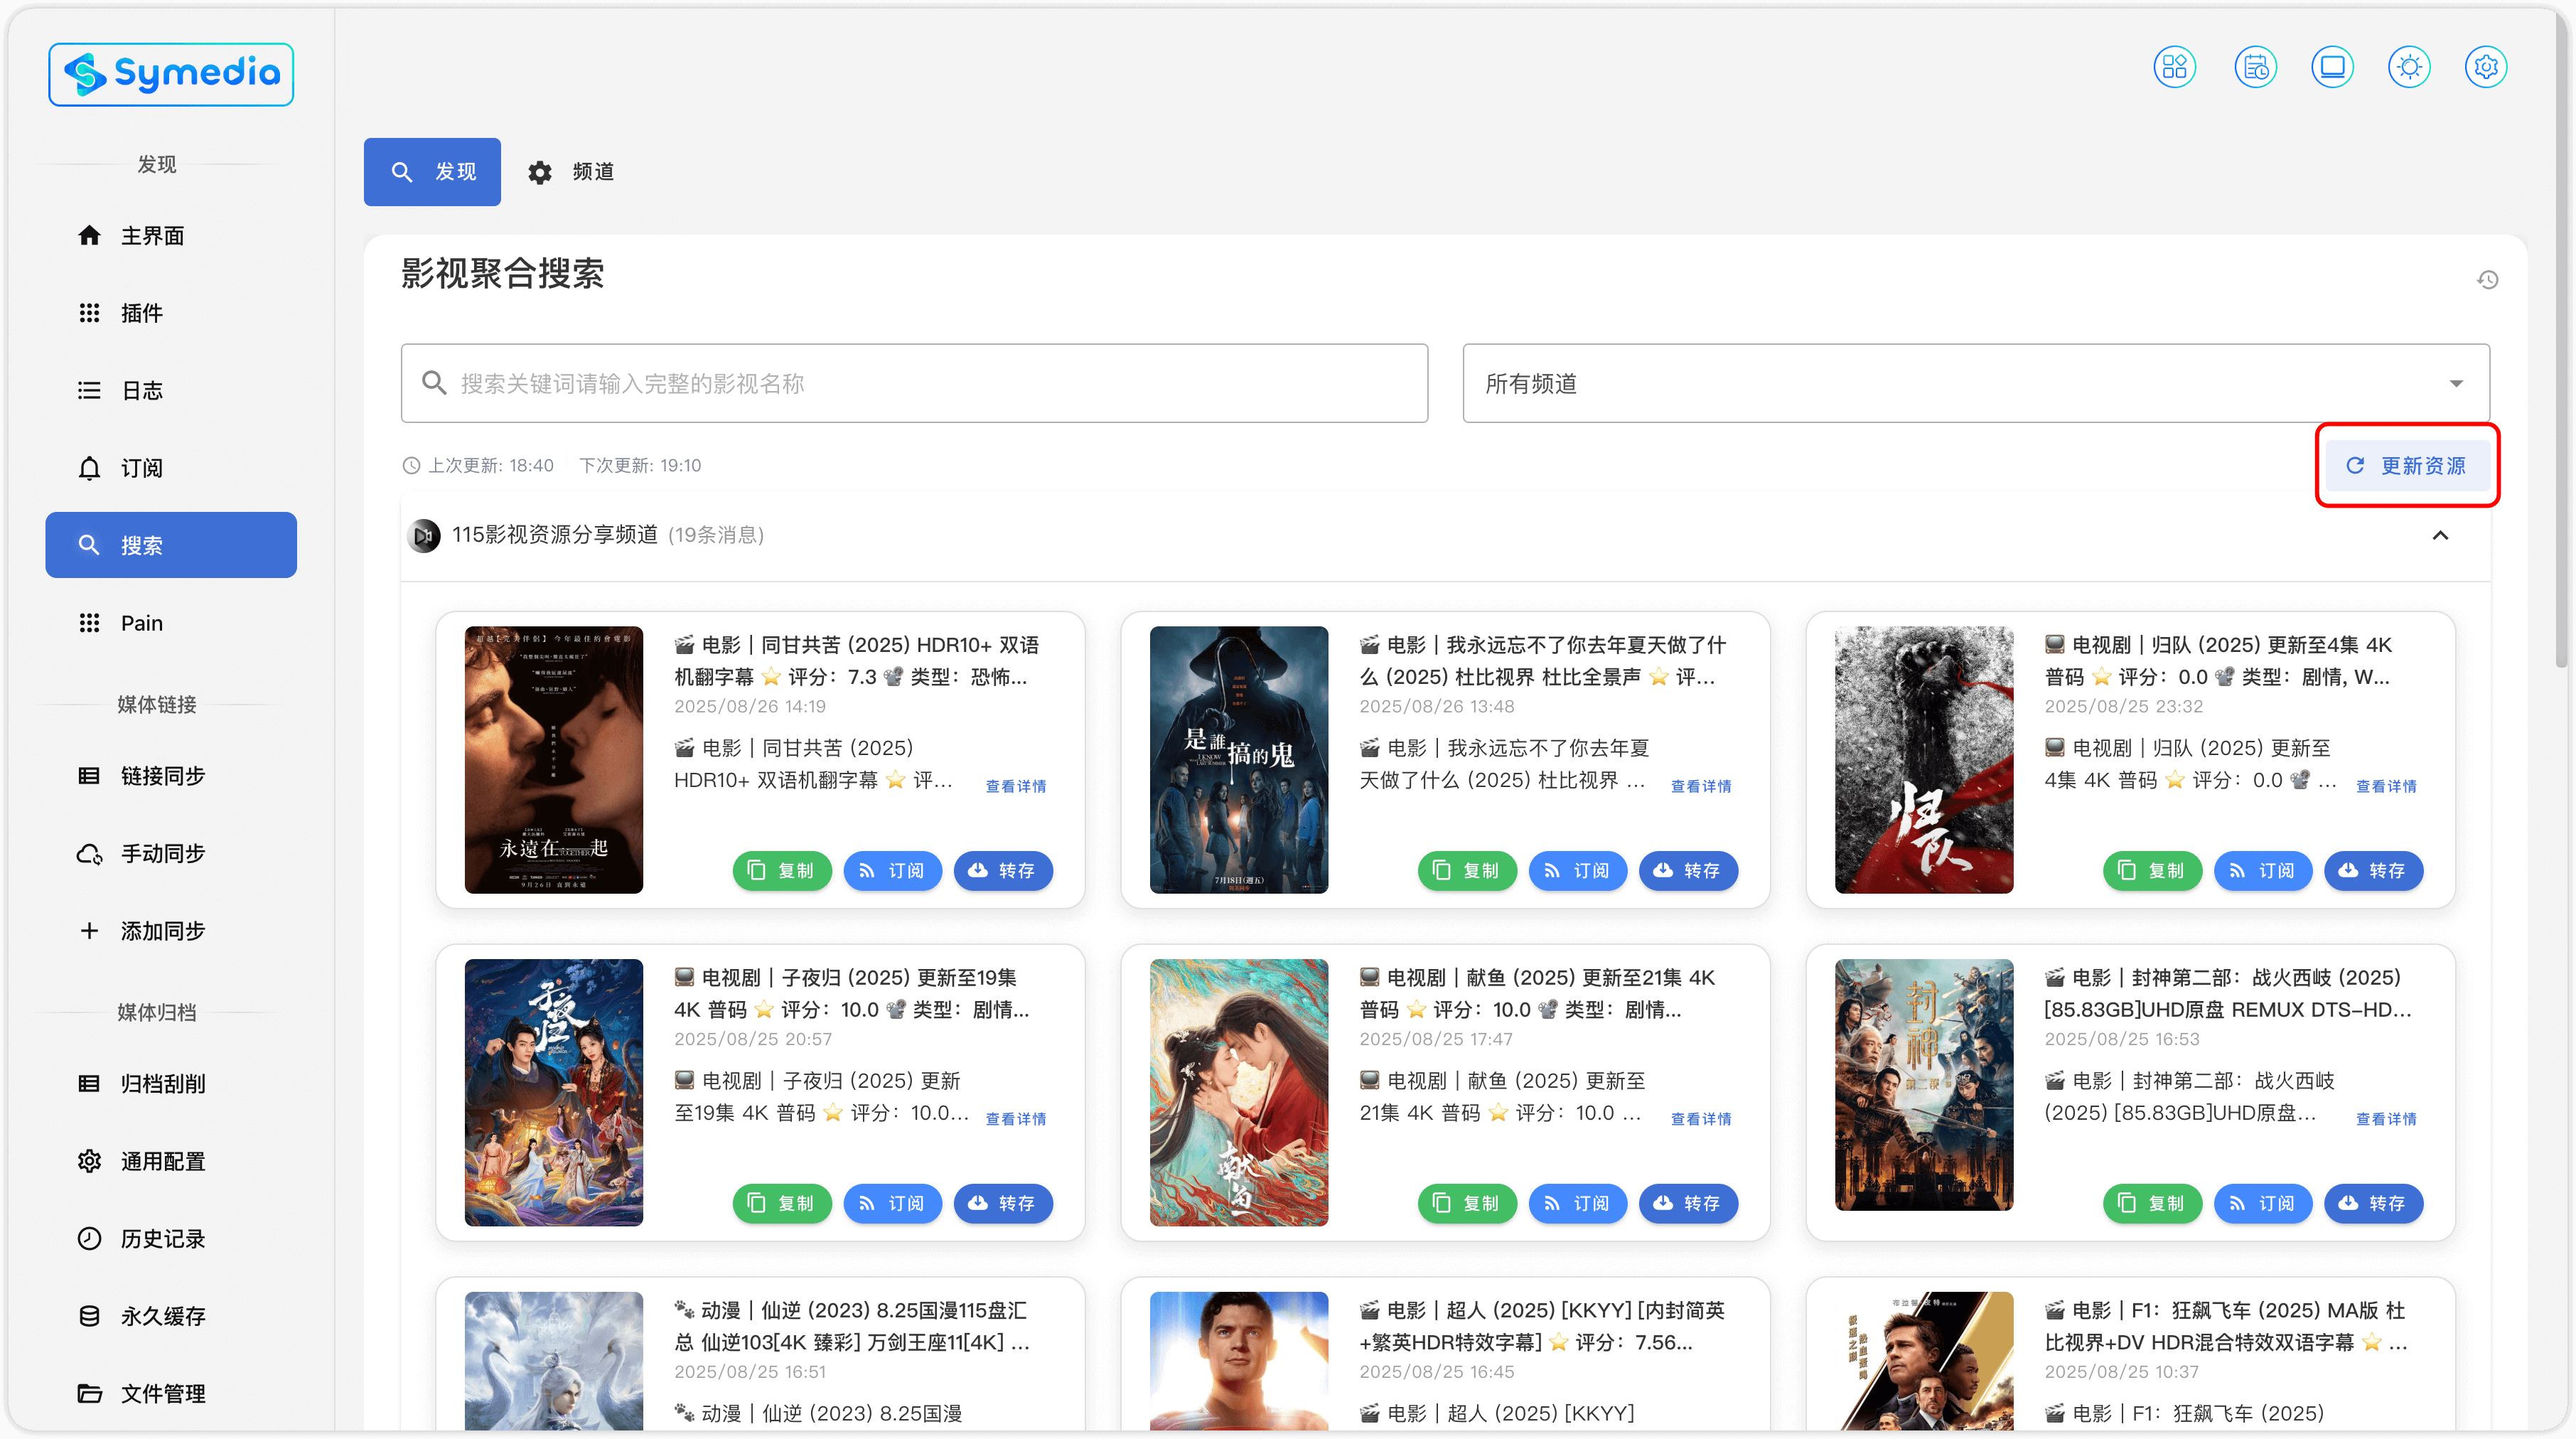Subscribe to 子夜归 with 订阅 button
The height and width of the screenshot is (1439, 2576).
pos(892,1203)
